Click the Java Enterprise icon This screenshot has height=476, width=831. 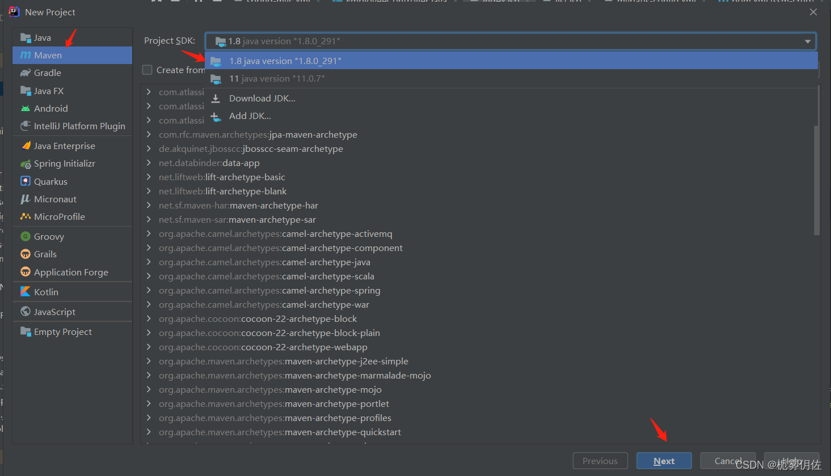tap(26, 146)
